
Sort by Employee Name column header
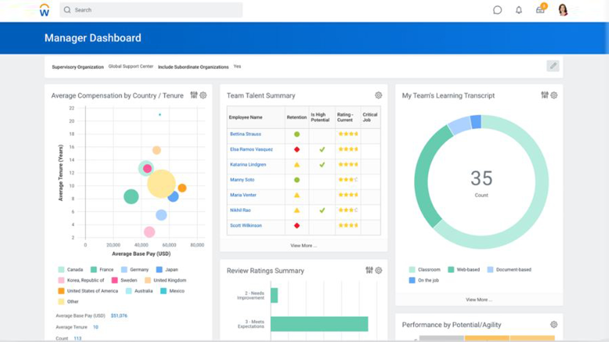point(246,117)
